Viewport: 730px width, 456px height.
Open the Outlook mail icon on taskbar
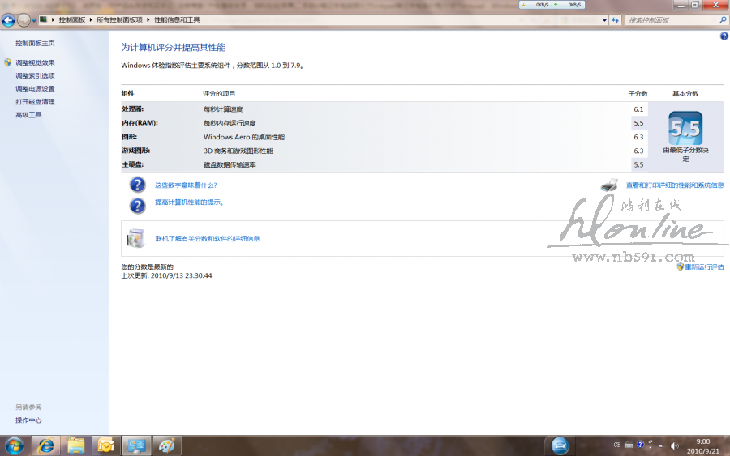click(106, 445)
